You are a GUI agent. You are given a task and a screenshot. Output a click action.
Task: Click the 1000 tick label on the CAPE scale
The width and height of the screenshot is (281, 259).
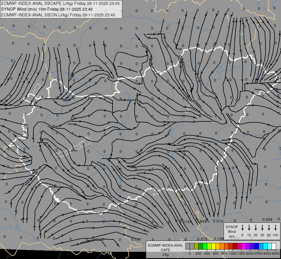coord(233,254)
